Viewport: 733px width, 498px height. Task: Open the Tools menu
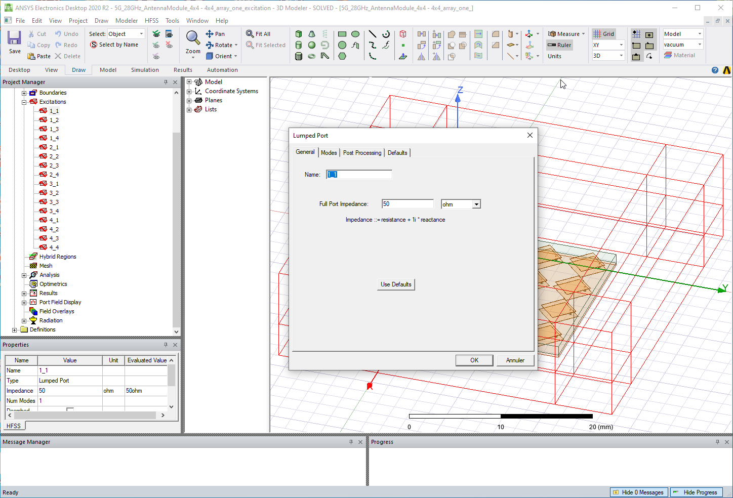click(x=172, y=21)
